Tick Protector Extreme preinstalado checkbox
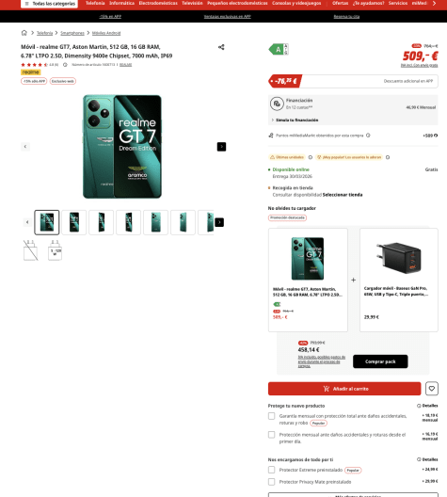 click(x=272, y=470)
